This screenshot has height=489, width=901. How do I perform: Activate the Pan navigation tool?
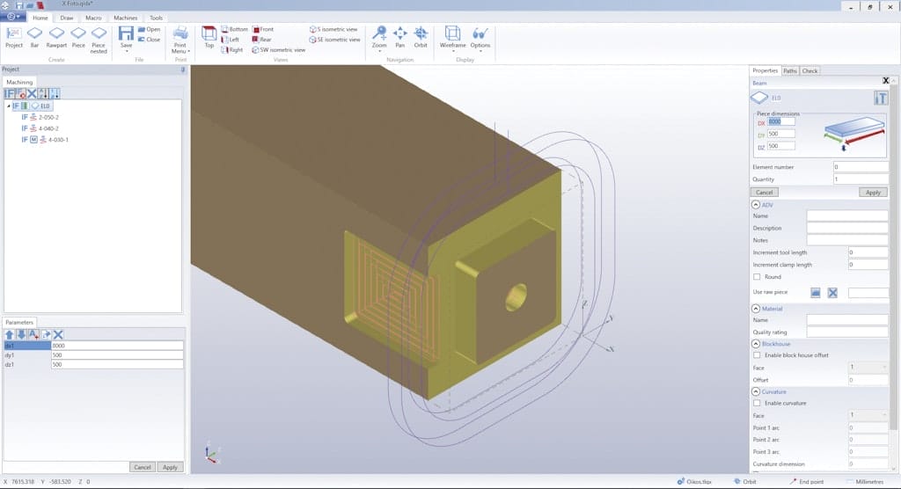(x=399, y=35)
